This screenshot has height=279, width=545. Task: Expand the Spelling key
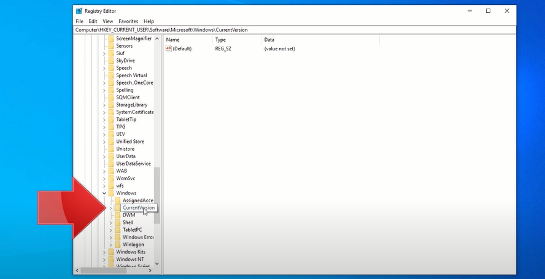click(104, 90)
